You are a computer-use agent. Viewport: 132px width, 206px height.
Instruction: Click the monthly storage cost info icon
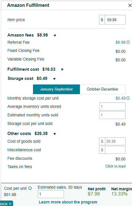(128, 98)
